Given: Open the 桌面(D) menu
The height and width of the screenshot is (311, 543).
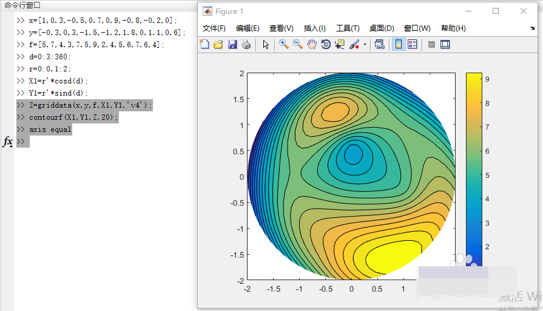Looking at the screenshot, I should click(382, 28).
